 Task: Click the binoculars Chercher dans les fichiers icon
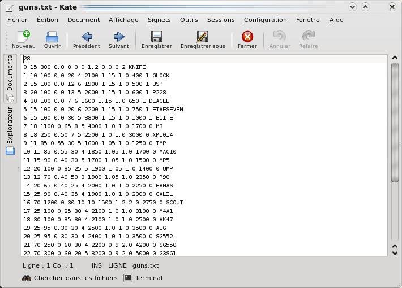tap(27, 278)
